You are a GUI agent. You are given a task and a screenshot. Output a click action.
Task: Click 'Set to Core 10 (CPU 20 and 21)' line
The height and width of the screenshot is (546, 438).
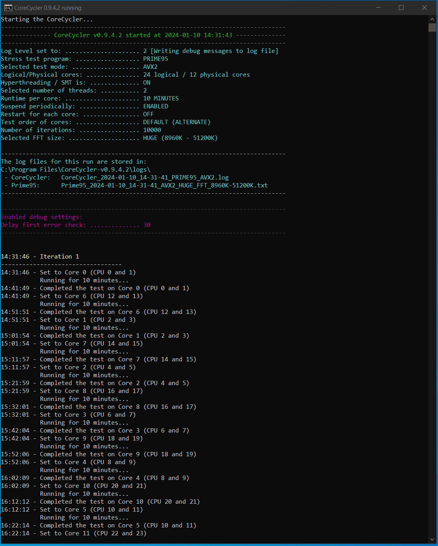74,486
